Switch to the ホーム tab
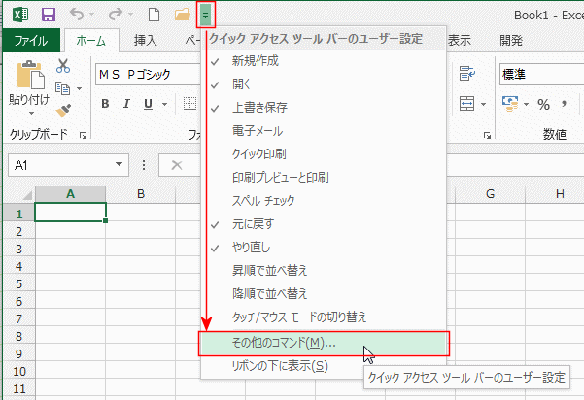Image resolution: width=584 pixels, height=400 pixels. 91,40
